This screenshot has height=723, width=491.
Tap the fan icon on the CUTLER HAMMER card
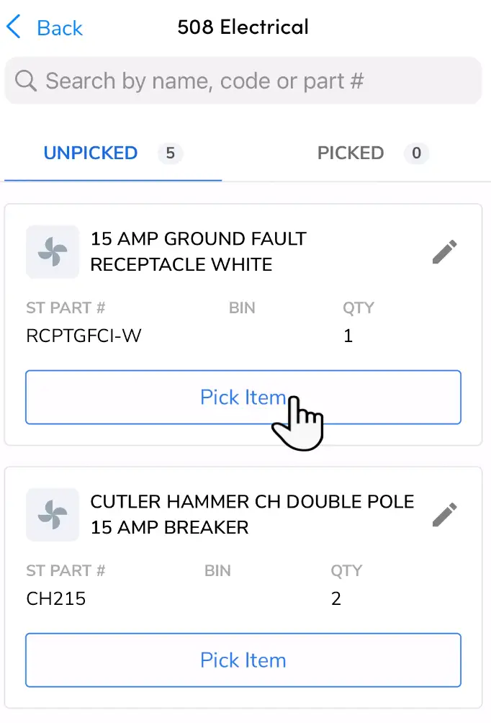52,515
